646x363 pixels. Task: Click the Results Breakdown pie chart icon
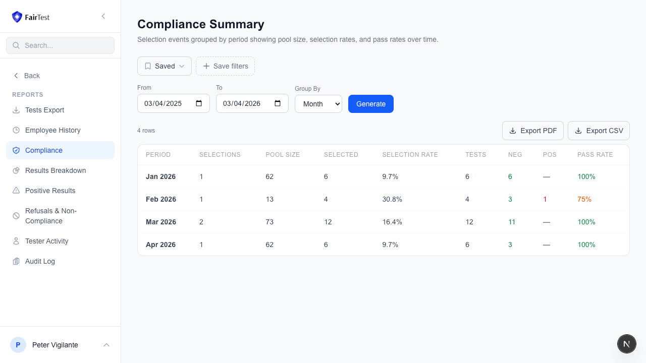[16, 170]
